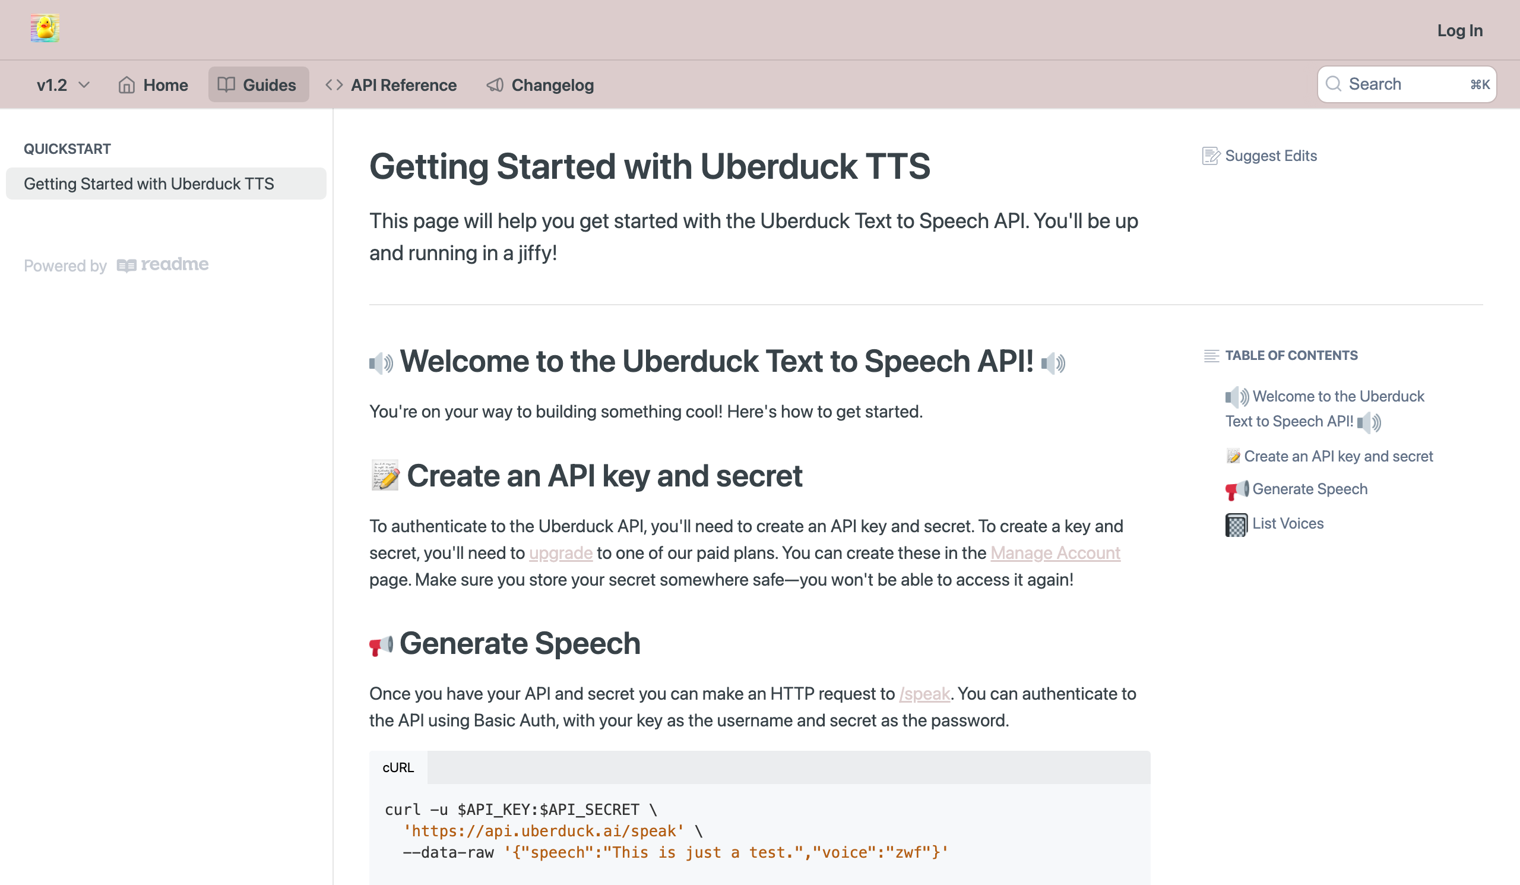Click the speaker icon before Welcome in contents
The image size is (1520, 885).
click(x=1237, y=397)
